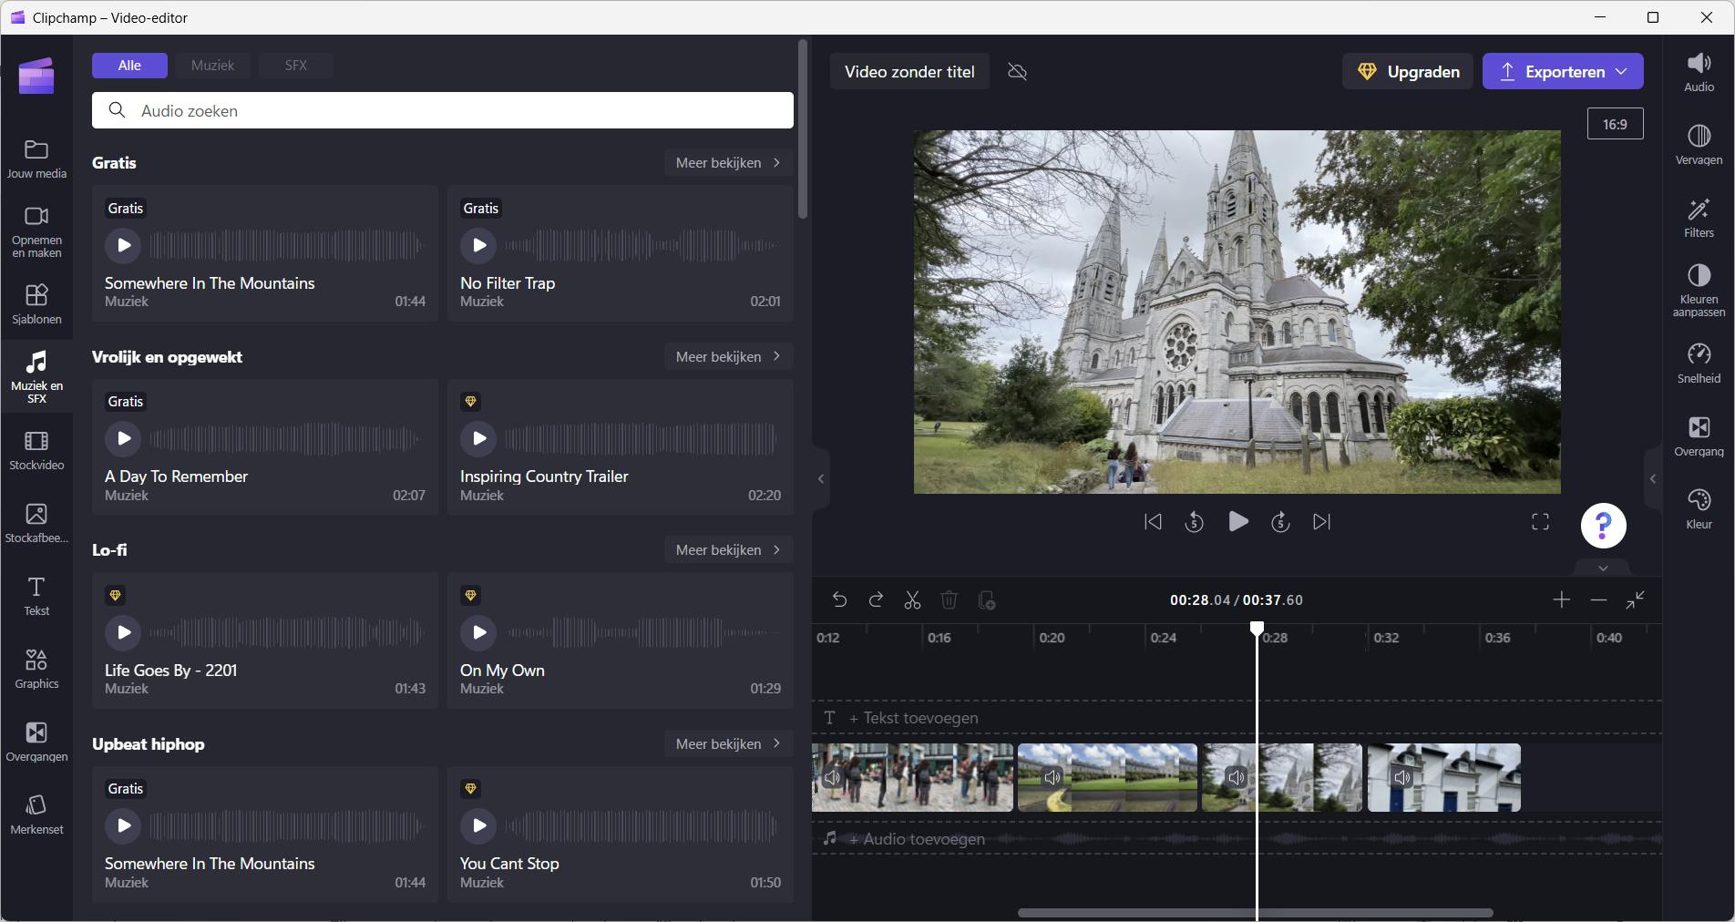
Task: Click the undo arrow in timeline toolbar
Action: point(839,600)
